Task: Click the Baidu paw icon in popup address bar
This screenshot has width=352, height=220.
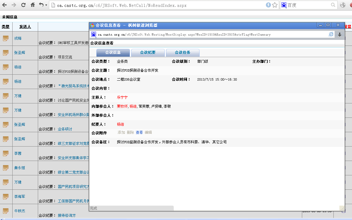Action: (94, 34)
